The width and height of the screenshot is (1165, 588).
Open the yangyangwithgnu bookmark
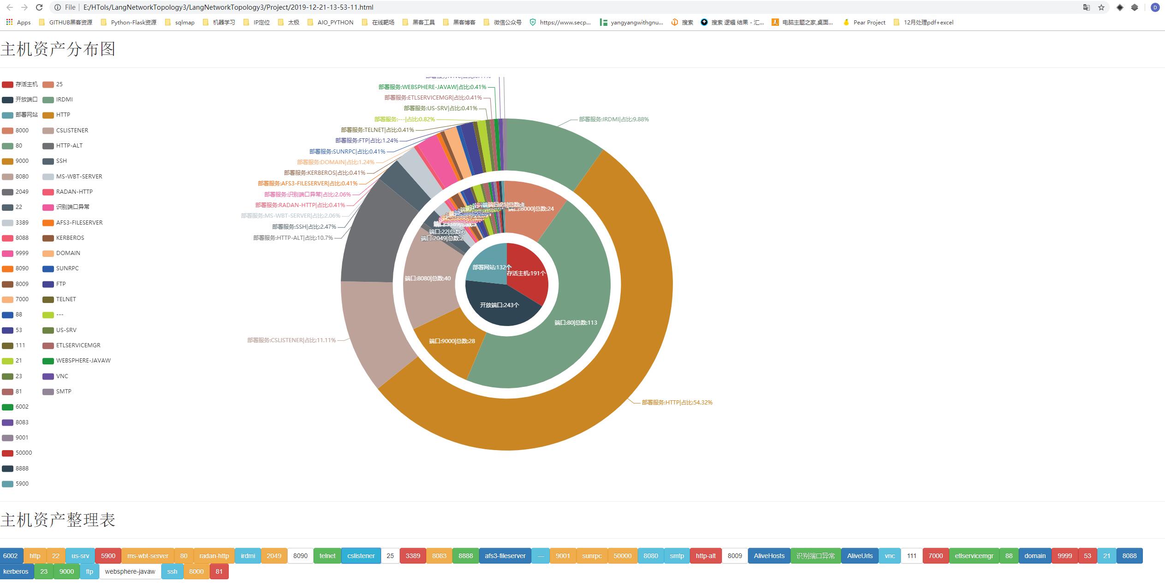tap(632, 22)
